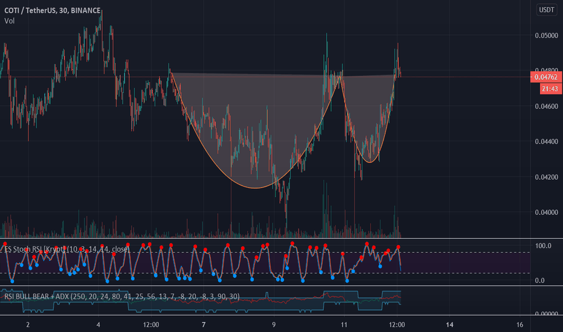Click the 0.00000 scale value in ADX pane
This screenshot has width=563, height=332.
click(547, 314)
